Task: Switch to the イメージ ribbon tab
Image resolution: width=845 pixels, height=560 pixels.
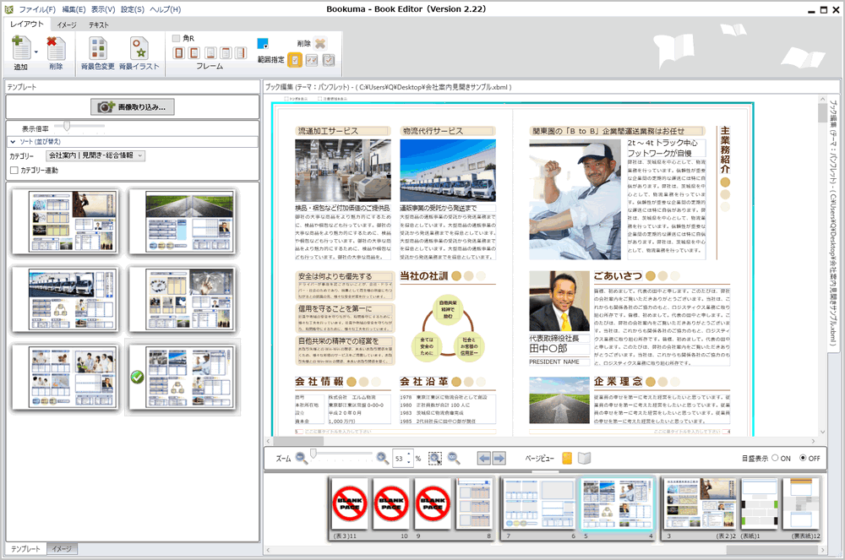Action: click(67, 25)
